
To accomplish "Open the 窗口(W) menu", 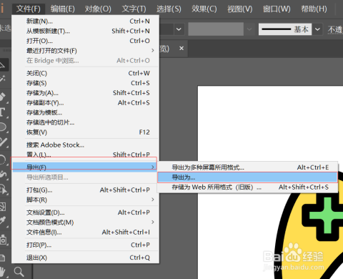I will (277, 9).
